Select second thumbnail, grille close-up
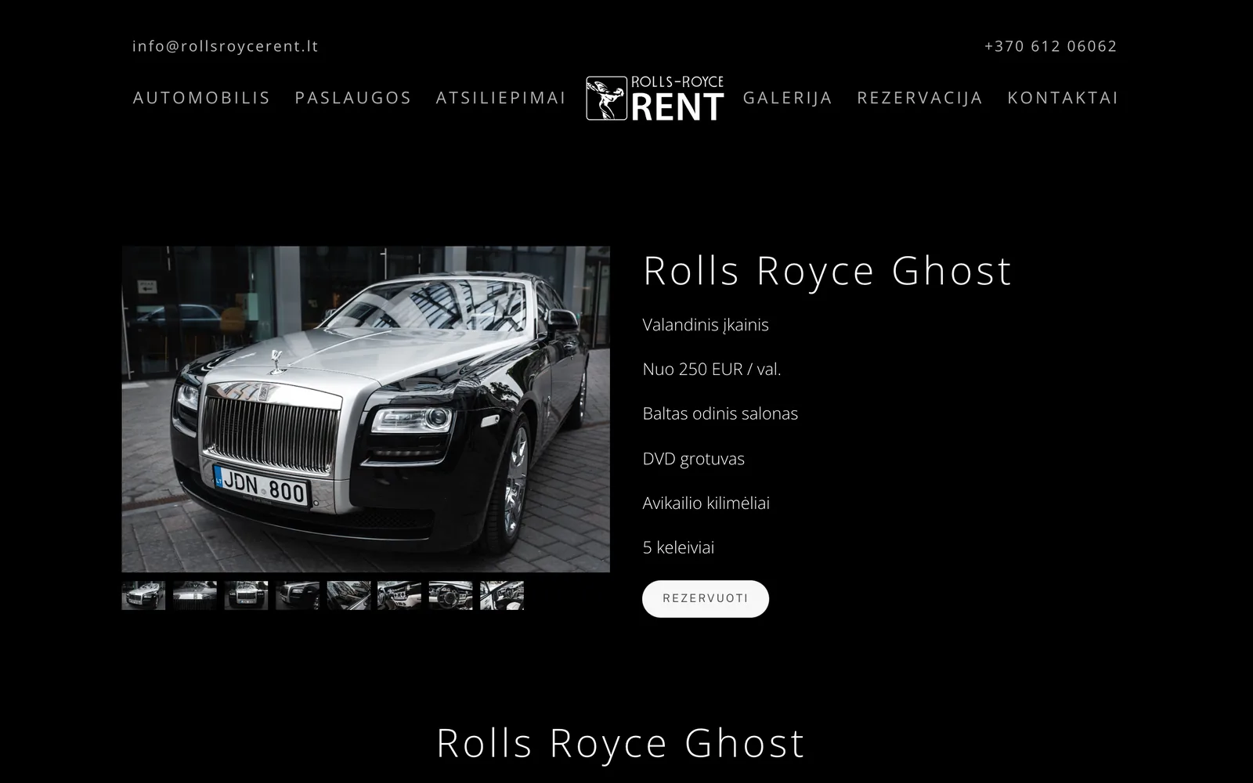 195,596
